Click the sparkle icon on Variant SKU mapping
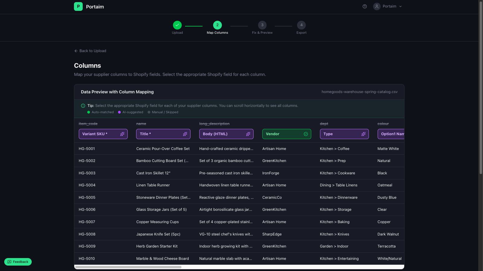Screen dimensions: 483x271 (x=123, y=134)
